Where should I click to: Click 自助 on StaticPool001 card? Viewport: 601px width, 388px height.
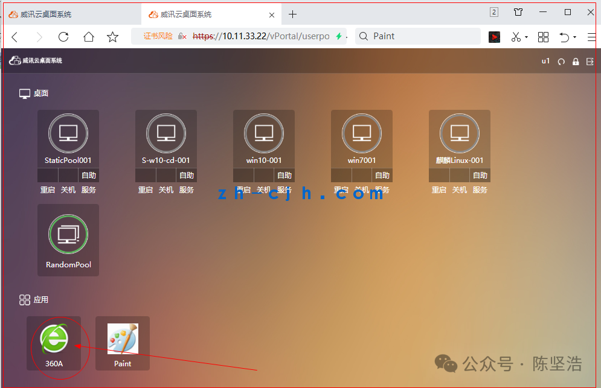[89, 176]
